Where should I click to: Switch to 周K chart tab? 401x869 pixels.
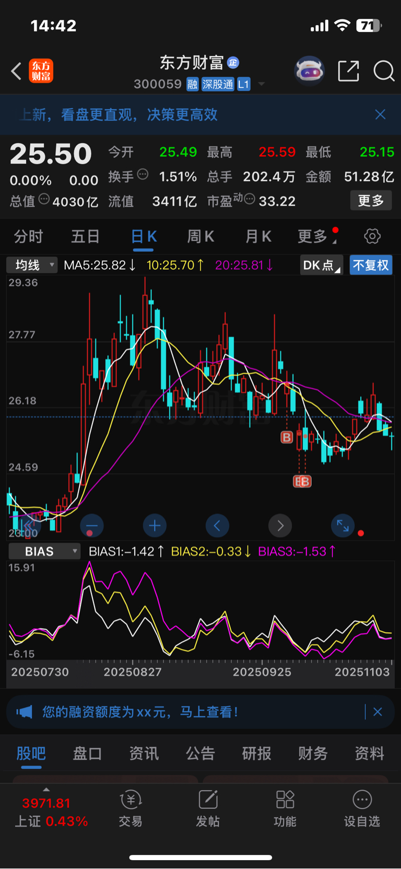point(201,237)
